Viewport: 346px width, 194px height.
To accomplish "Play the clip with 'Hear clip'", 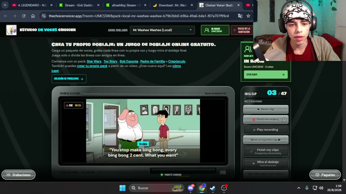I will pyautogui.click(x=266, y=109).
